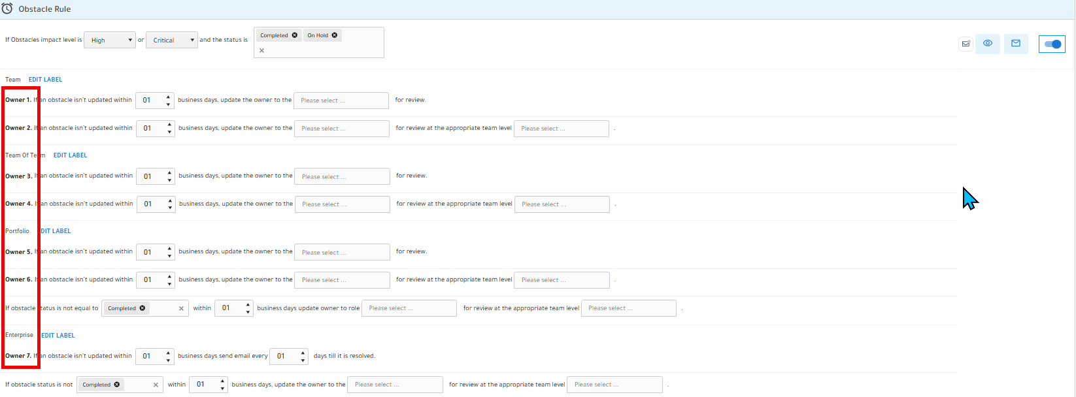This screenshot has height=397, width=1076.
Task: Open the Critical impact level dropdown
Action: coord(172,40)
